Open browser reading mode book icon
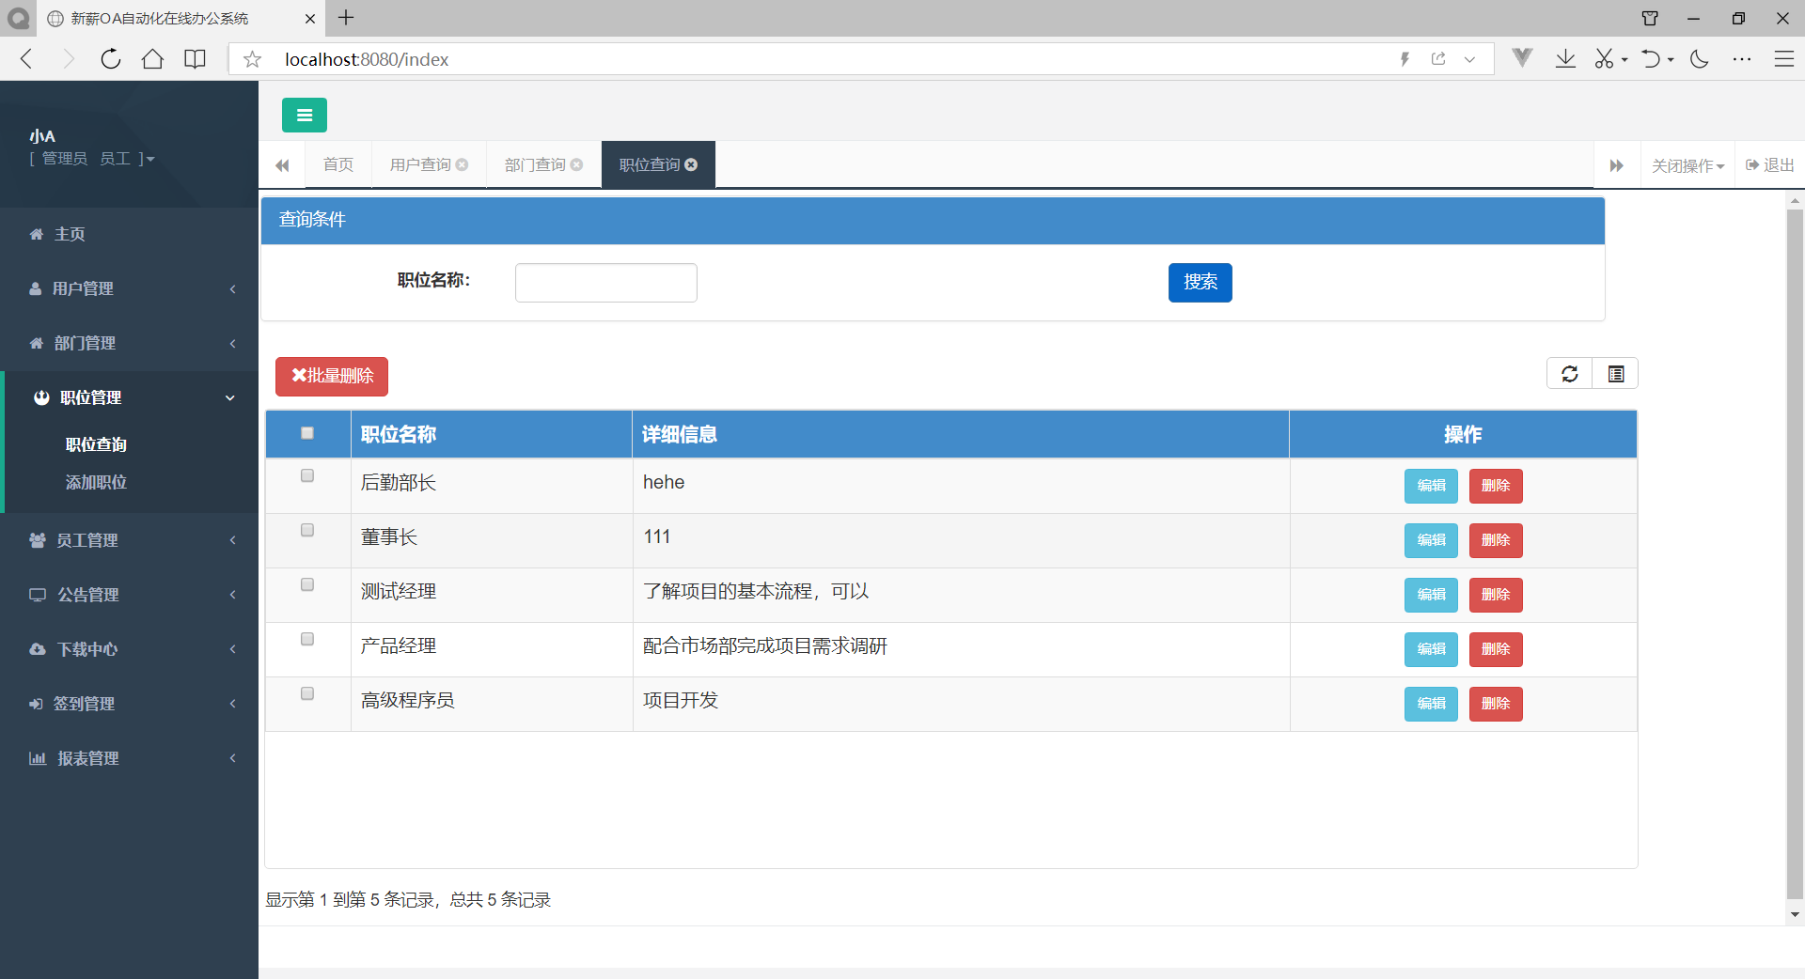 point(195,59)
